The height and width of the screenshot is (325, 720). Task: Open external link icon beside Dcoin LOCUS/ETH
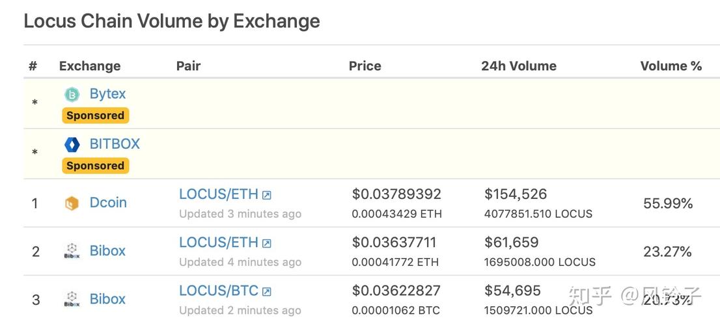(x=266, y=195)
